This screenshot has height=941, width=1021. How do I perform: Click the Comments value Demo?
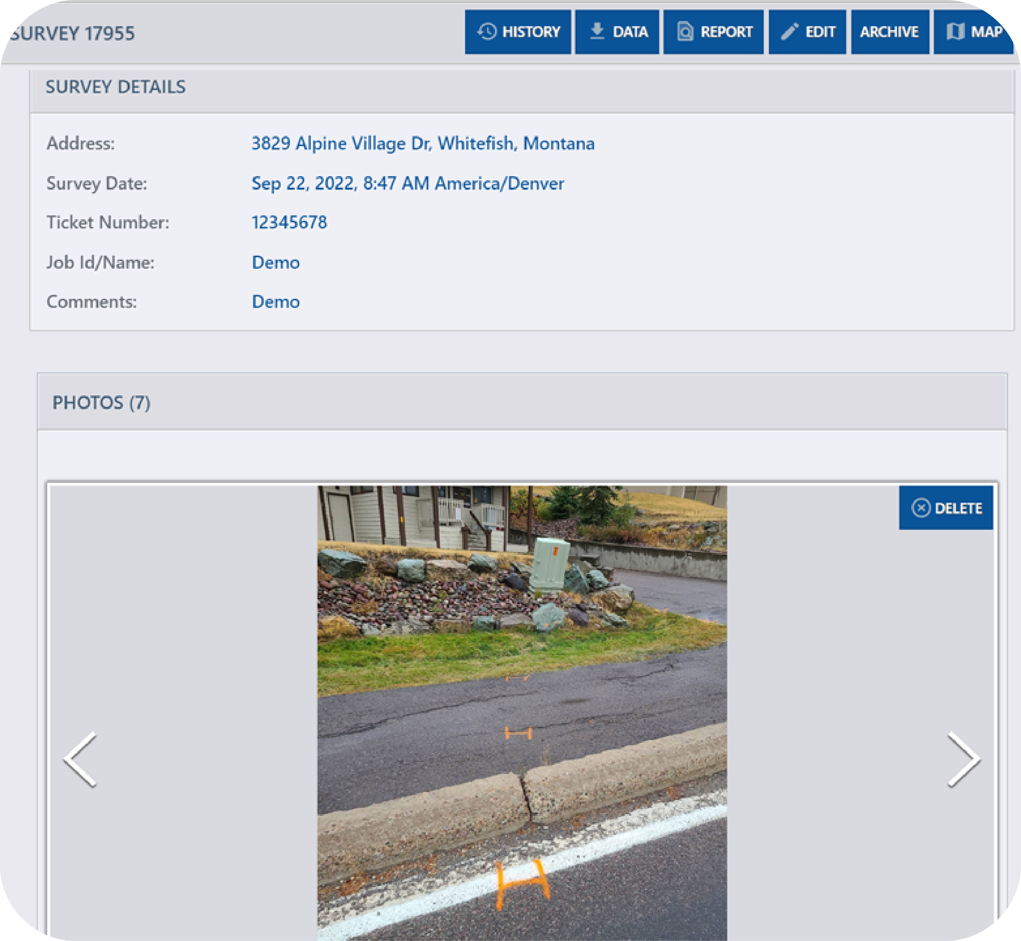pos(276,301)
